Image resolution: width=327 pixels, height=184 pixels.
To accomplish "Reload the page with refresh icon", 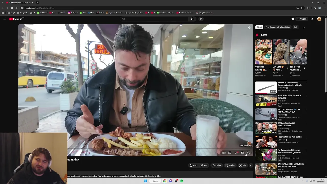I will [12, 8].
